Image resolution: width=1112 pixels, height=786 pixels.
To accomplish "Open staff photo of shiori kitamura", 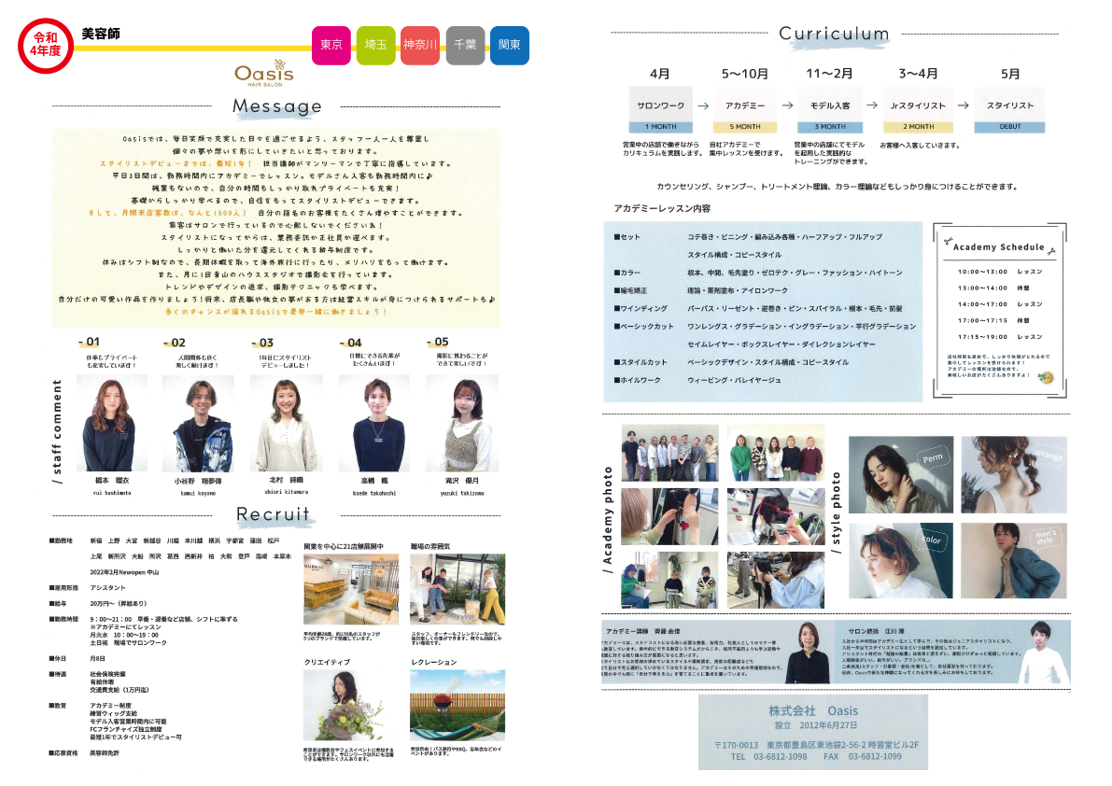I will tap(287, 423).
